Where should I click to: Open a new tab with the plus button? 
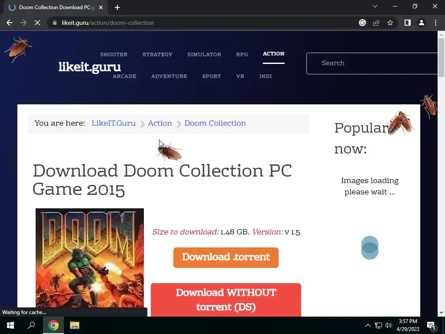coord(117,7)
